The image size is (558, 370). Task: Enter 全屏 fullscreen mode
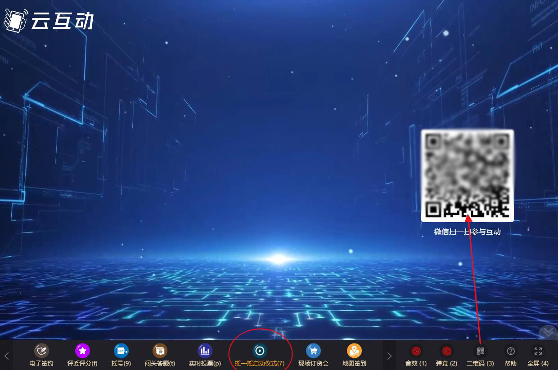538,354
